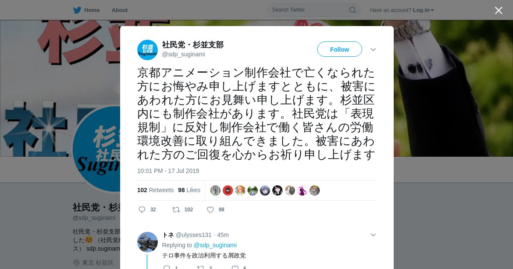
Task: Open the トネ user avatar
Action: (147, 242)
